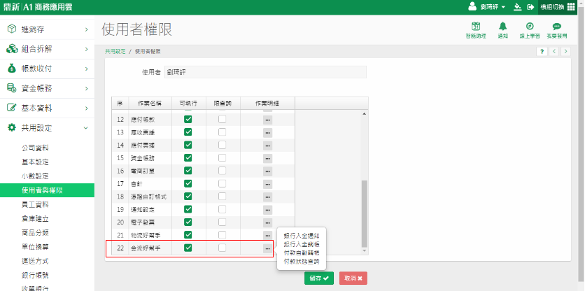Image resolution: width=585 pixels, height=291 pixels.
Task: Select 倉庫建立 in the sidebar
Action: click(x=35, y=219)
